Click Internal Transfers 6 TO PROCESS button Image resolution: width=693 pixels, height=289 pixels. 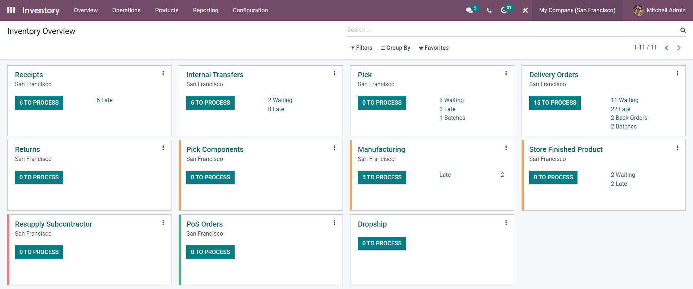(x=210, y=103)
